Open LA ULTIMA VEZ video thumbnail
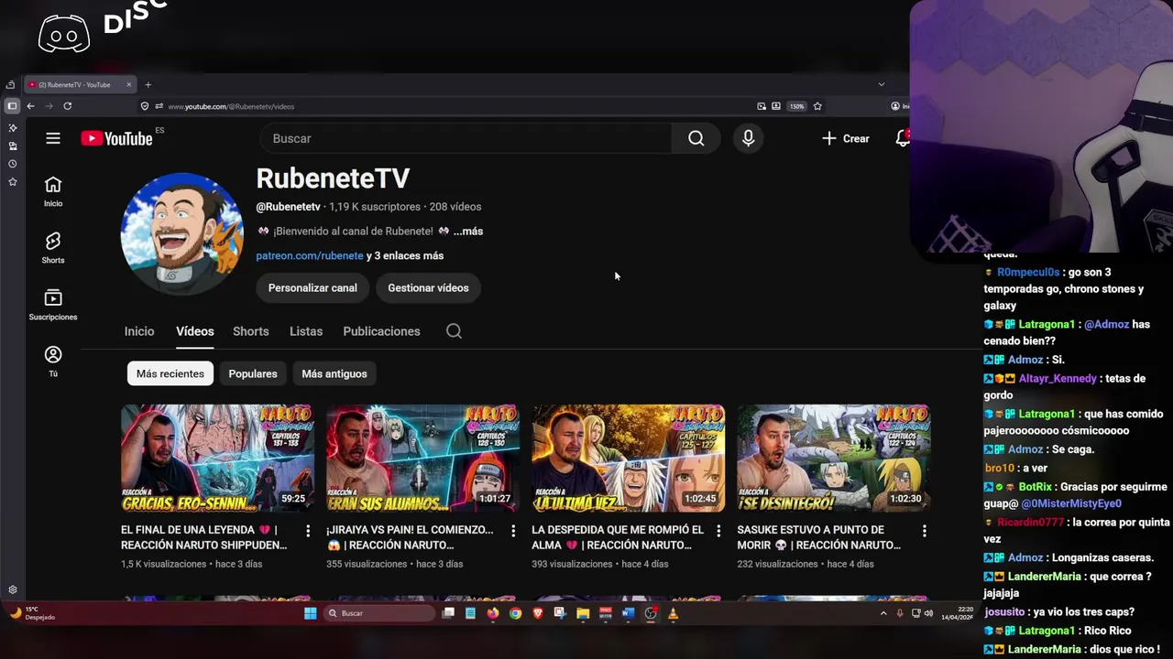Viewport: 1173px width, 659px height. coord(628,458)
